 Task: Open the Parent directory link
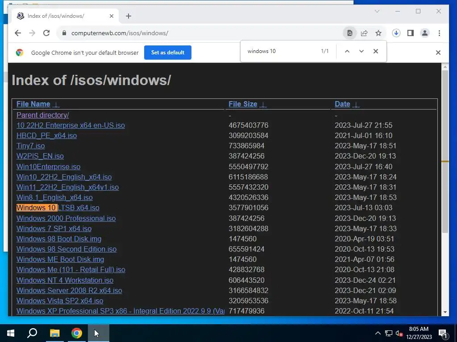click(x=42, y=115)
